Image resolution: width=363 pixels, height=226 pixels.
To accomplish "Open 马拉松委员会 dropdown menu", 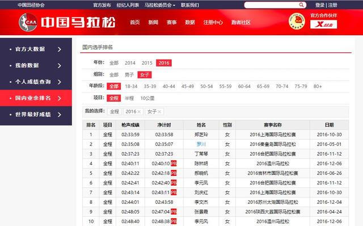I will coord(160,5).
